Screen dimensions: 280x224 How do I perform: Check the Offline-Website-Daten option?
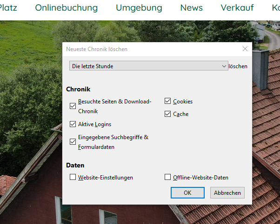[168, 177]
